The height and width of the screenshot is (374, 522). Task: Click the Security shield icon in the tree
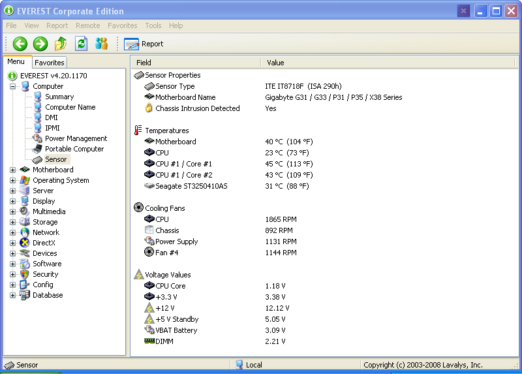(x=25, y=274)
